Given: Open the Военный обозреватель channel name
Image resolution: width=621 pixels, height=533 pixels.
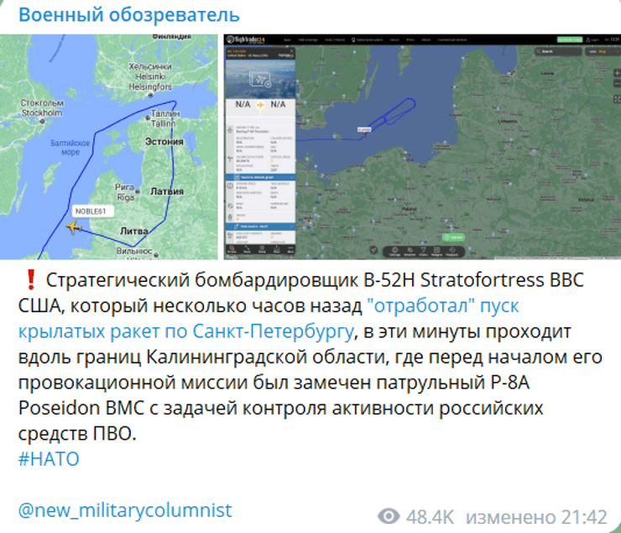Looking at the screenshot, I should pyautogui.click(x=129, y=15).
